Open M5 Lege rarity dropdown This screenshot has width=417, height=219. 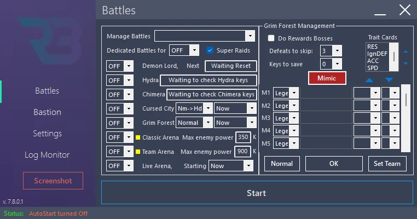[x=286, y=143]
